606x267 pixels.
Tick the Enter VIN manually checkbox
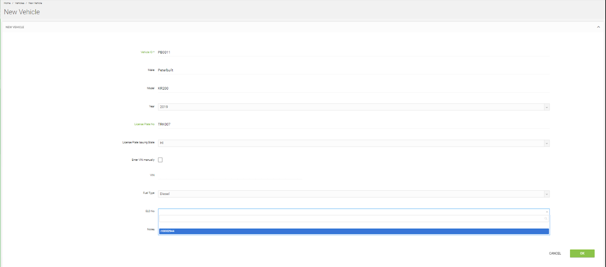(x=160, y=160)
